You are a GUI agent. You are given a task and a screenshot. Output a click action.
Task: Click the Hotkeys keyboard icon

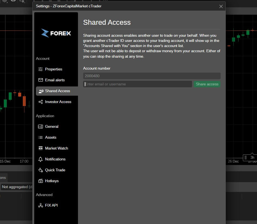coord(40,181)
